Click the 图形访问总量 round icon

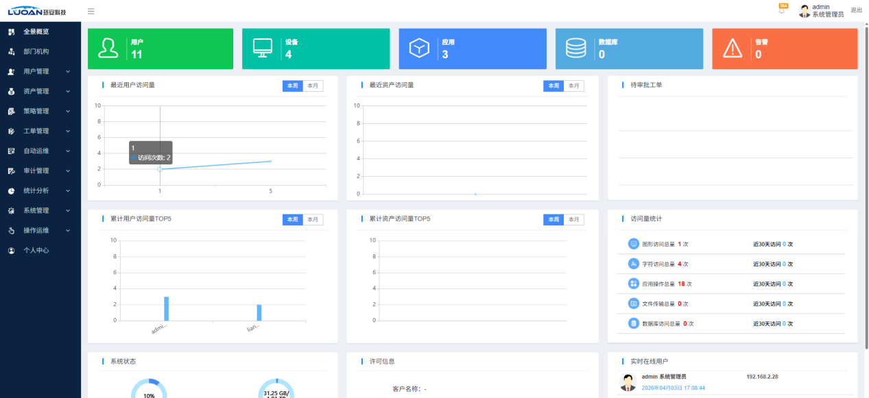click(x=633, y=244)
